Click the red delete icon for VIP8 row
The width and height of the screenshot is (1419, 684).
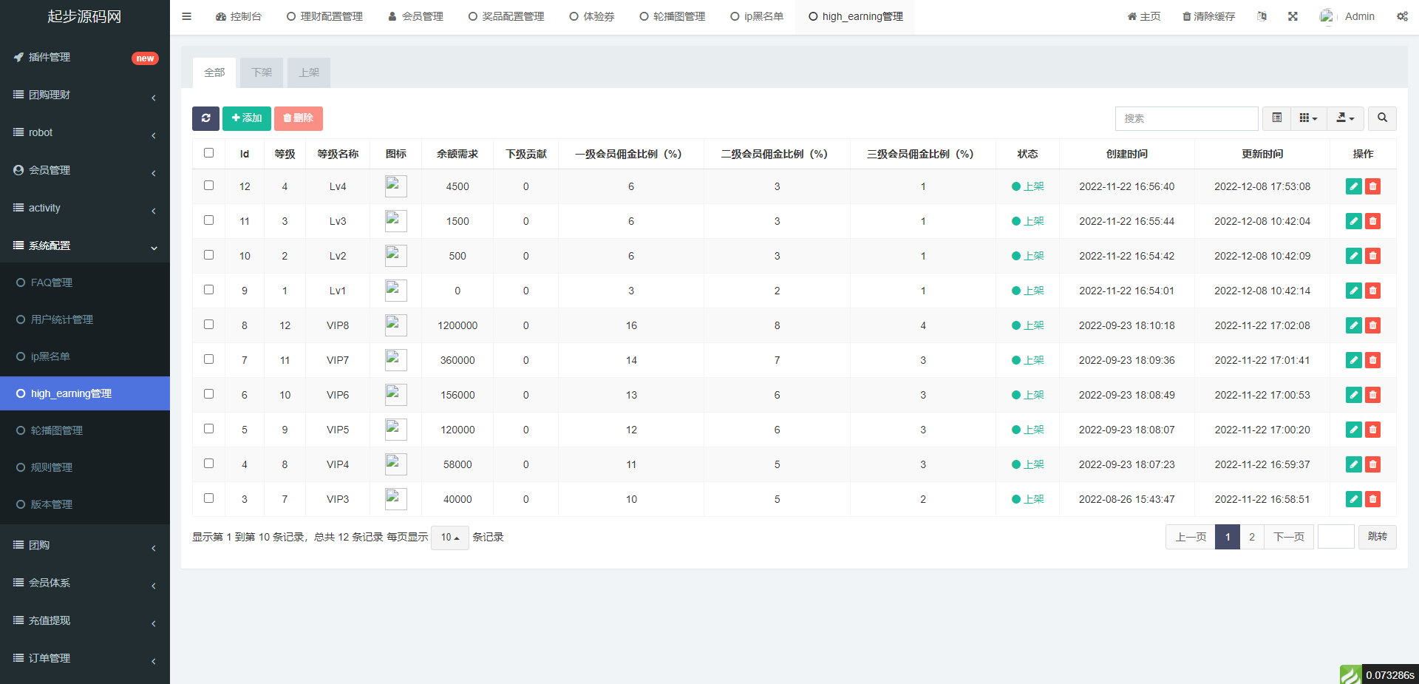pyautogui.click(x=1372, y=325)
